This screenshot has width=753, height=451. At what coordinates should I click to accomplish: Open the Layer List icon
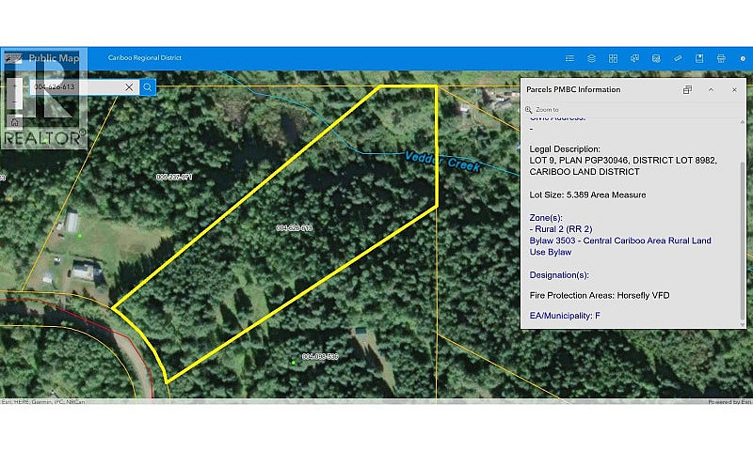click(x=592, y=58)
